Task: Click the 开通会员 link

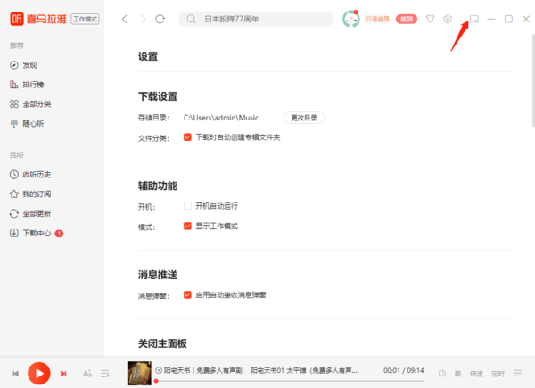Action: [x=378, y=19]
